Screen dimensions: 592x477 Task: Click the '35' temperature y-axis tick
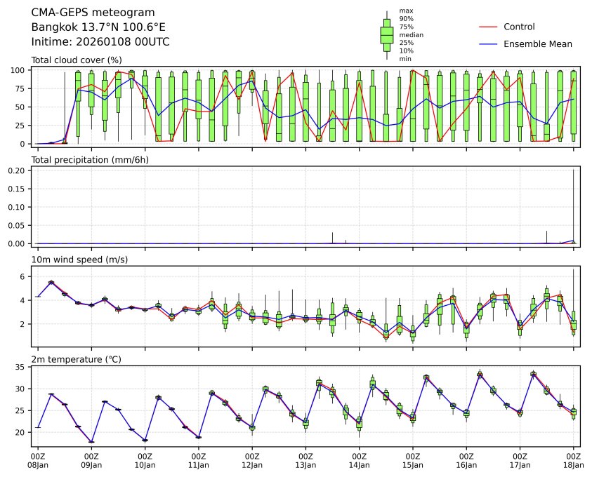coord(21,367)
